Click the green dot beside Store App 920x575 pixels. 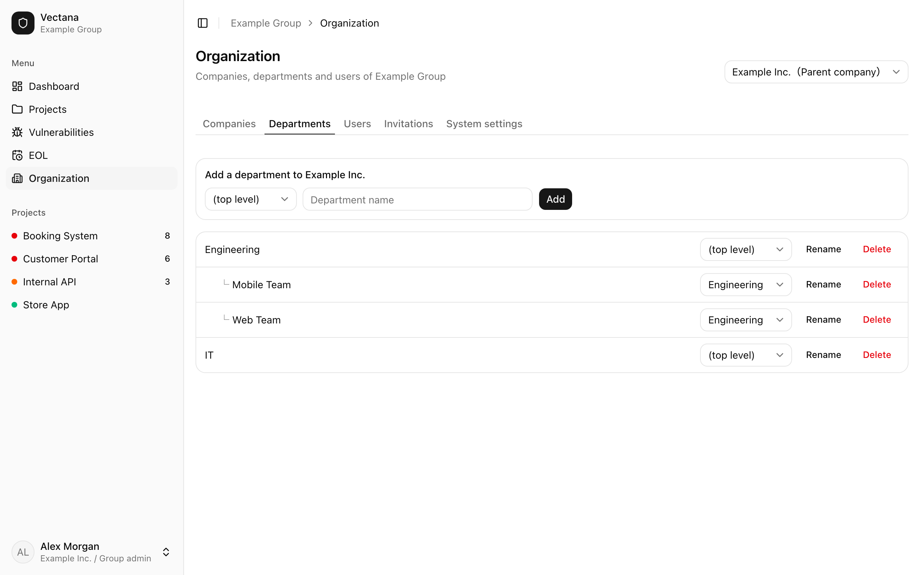point(14,305)
